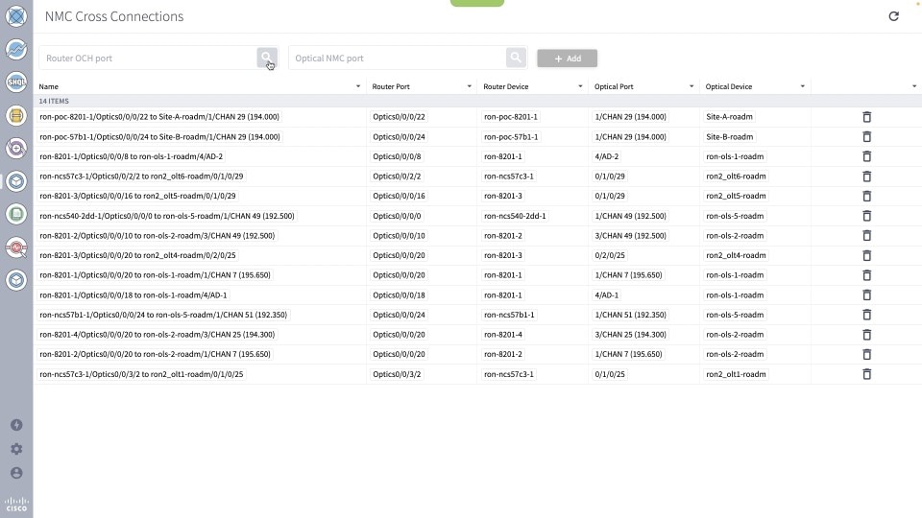Delete ron-ncs540-2dd-1 cross connection row
Screen dimensions: 922x518
coord(866,216)
